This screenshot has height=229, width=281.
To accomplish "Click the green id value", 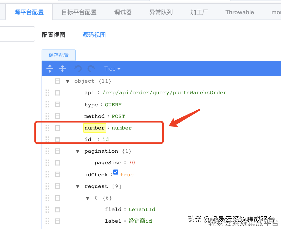I will 106,140.
